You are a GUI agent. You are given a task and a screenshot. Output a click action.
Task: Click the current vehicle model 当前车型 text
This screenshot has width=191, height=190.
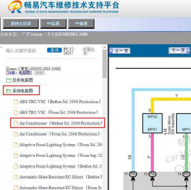point(44,34)
